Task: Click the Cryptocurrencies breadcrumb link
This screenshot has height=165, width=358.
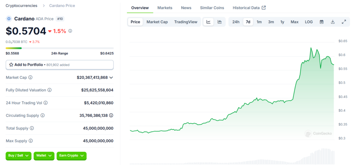Action: (22, 6)
